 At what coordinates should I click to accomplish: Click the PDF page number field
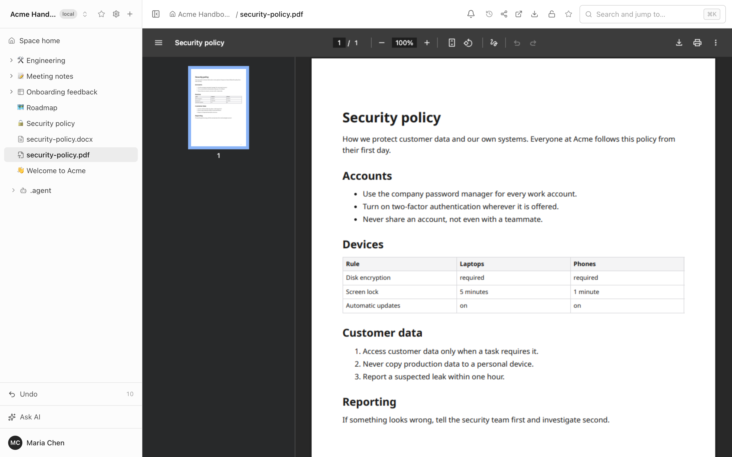click(339, 43)
